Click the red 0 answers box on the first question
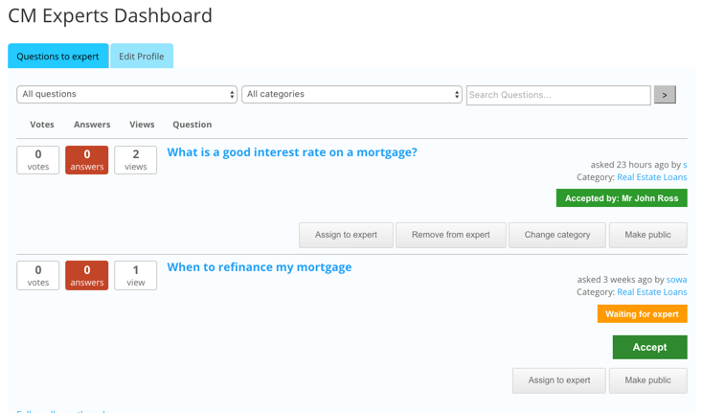 click(x=87, y=160)
